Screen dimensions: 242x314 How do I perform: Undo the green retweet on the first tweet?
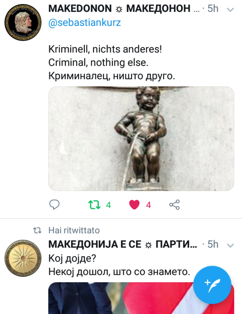94,205
